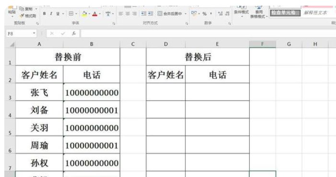Open the alignment (对齐方式) dialog launcher

point(187,23)
